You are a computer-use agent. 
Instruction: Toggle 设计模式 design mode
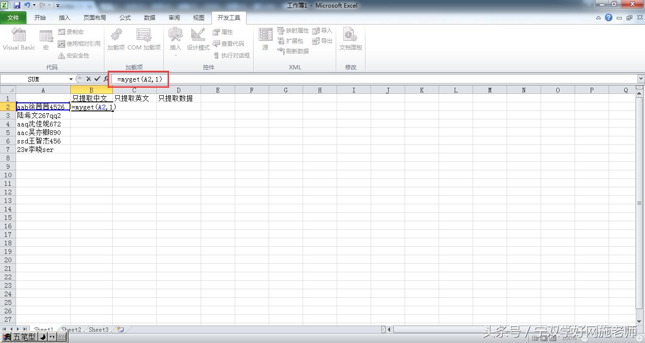[x=198, y=39]
